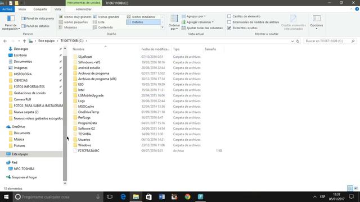The width and height of the screenshot is (360, 202).
Task: Show hidden system tray icons
Action: [315, 197]
